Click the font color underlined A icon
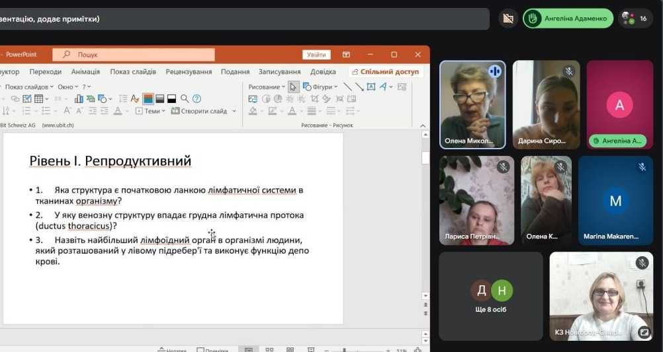Viewport: 663px width, 352px height. click(118, 111)
